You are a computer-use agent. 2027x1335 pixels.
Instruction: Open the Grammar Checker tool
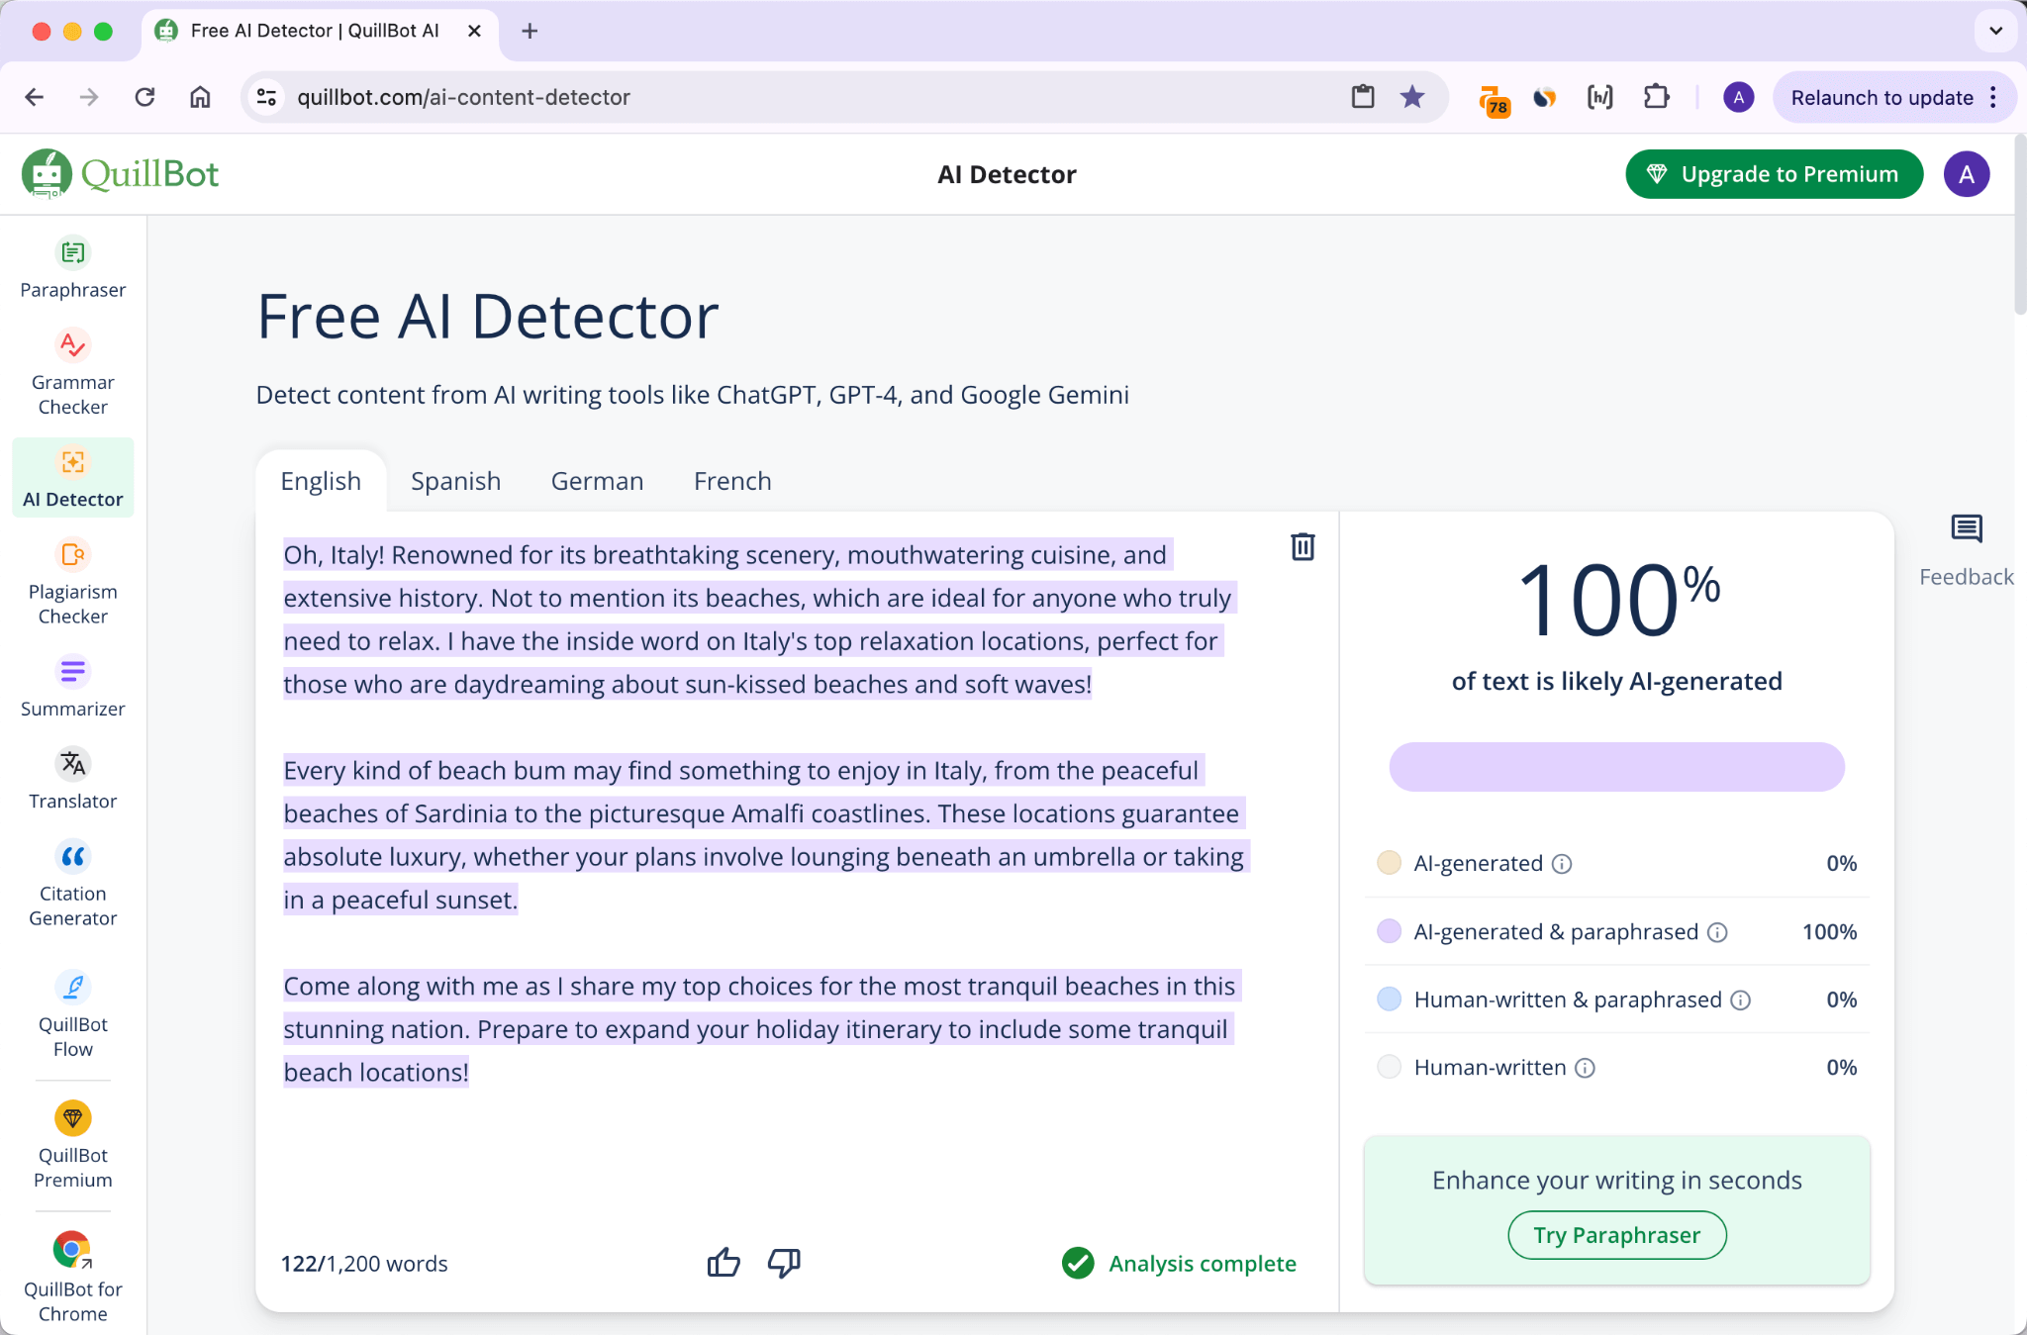73,372
